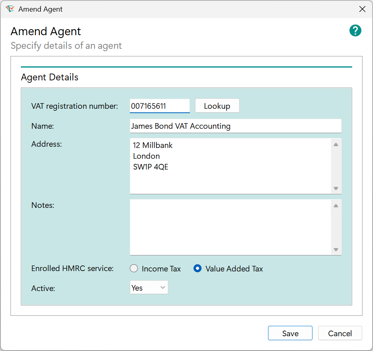Screen dimensions: 373x351
Task: Click the Address scroll-down arrow
Action: [336, 188]
